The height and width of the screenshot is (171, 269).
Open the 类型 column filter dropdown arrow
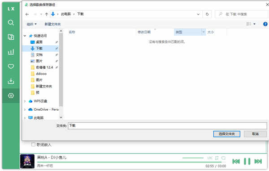click(x=204, y=32)
